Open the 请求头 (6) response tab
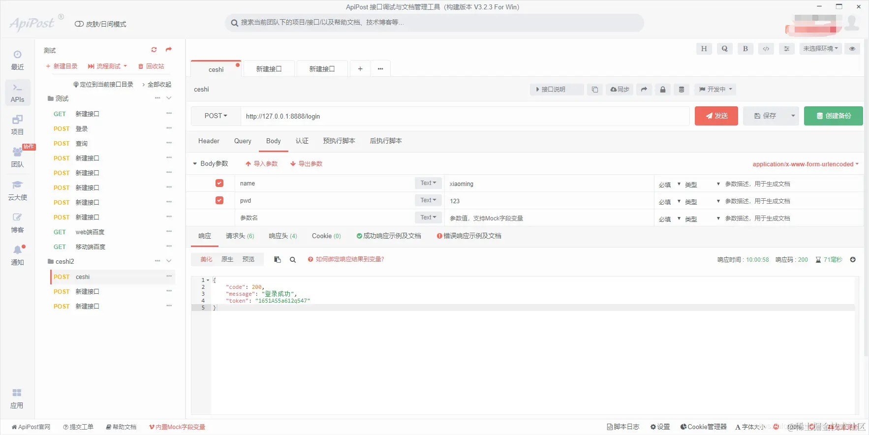 pos(240,236)
